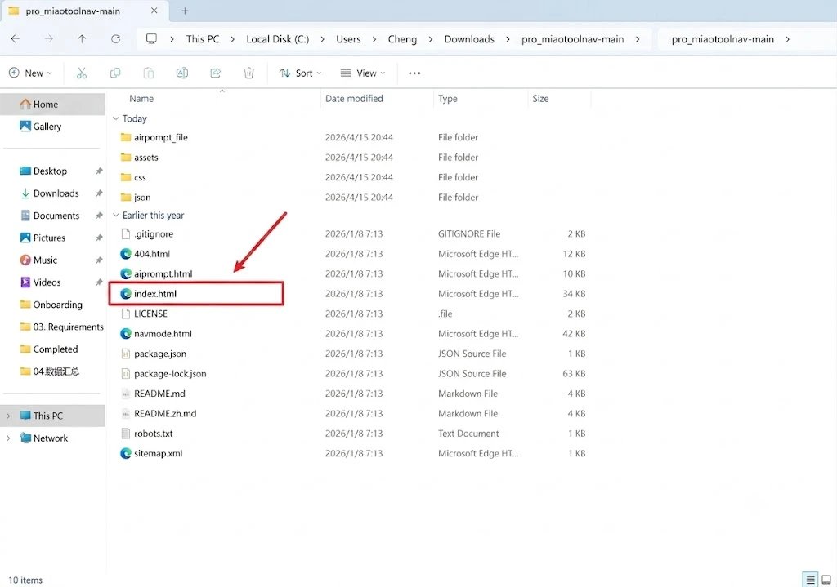Image resolution: width=837 pixels, height=587 pixels.
Task: Click the Cut scissors icon
Action: point(82,73)
